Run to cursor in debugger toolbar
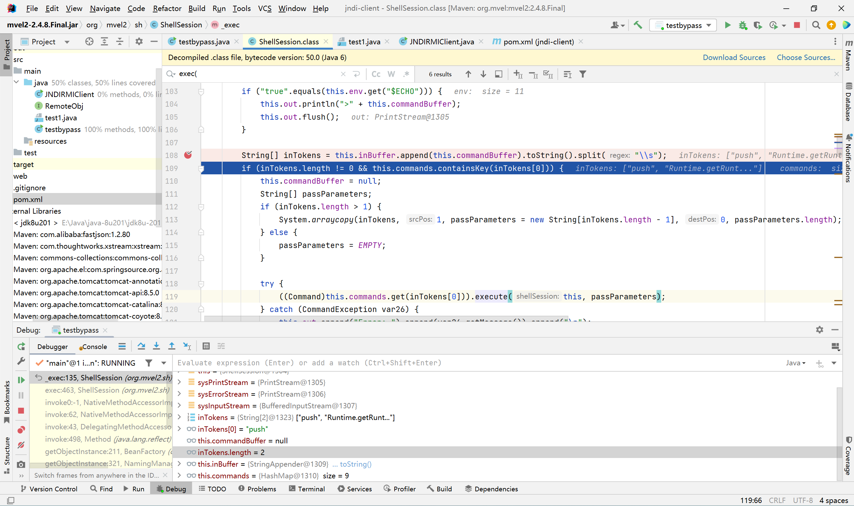The image size is (854, 506). pos(187,346)
